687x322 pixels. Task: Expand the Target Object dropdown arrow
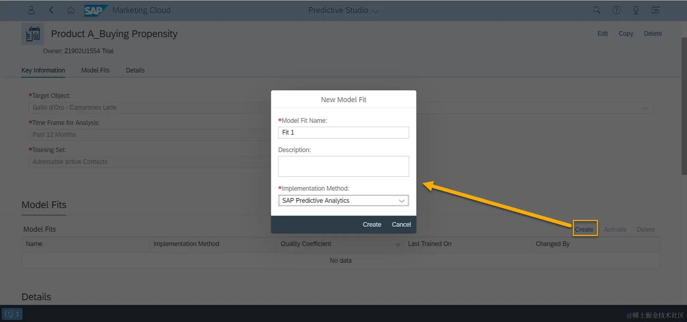click(645, 108)
